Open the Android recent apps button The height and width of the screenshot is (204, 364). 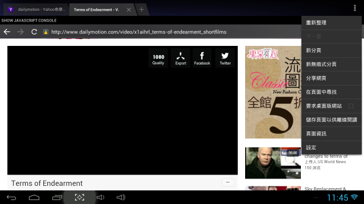tap(57, 197)
